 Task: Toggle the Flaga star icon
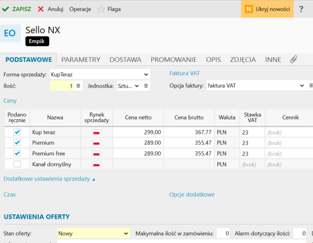[101, 9]
